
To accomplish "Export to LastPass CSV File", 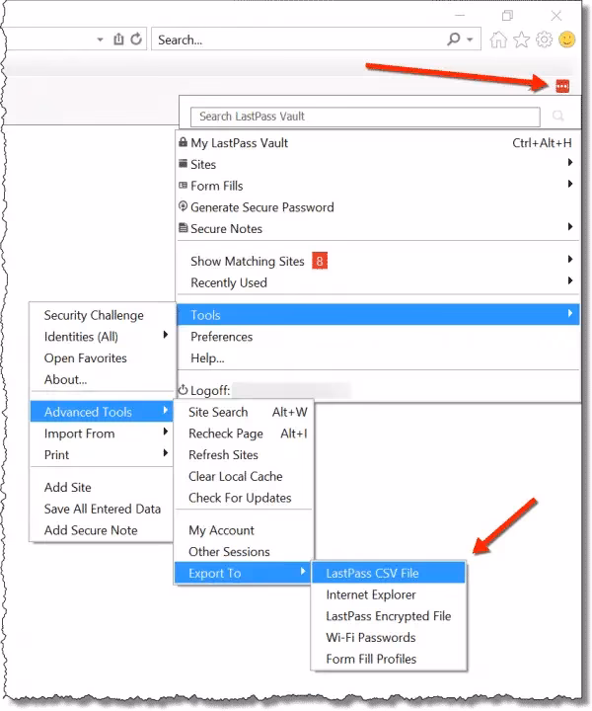I will coord(389,573).
